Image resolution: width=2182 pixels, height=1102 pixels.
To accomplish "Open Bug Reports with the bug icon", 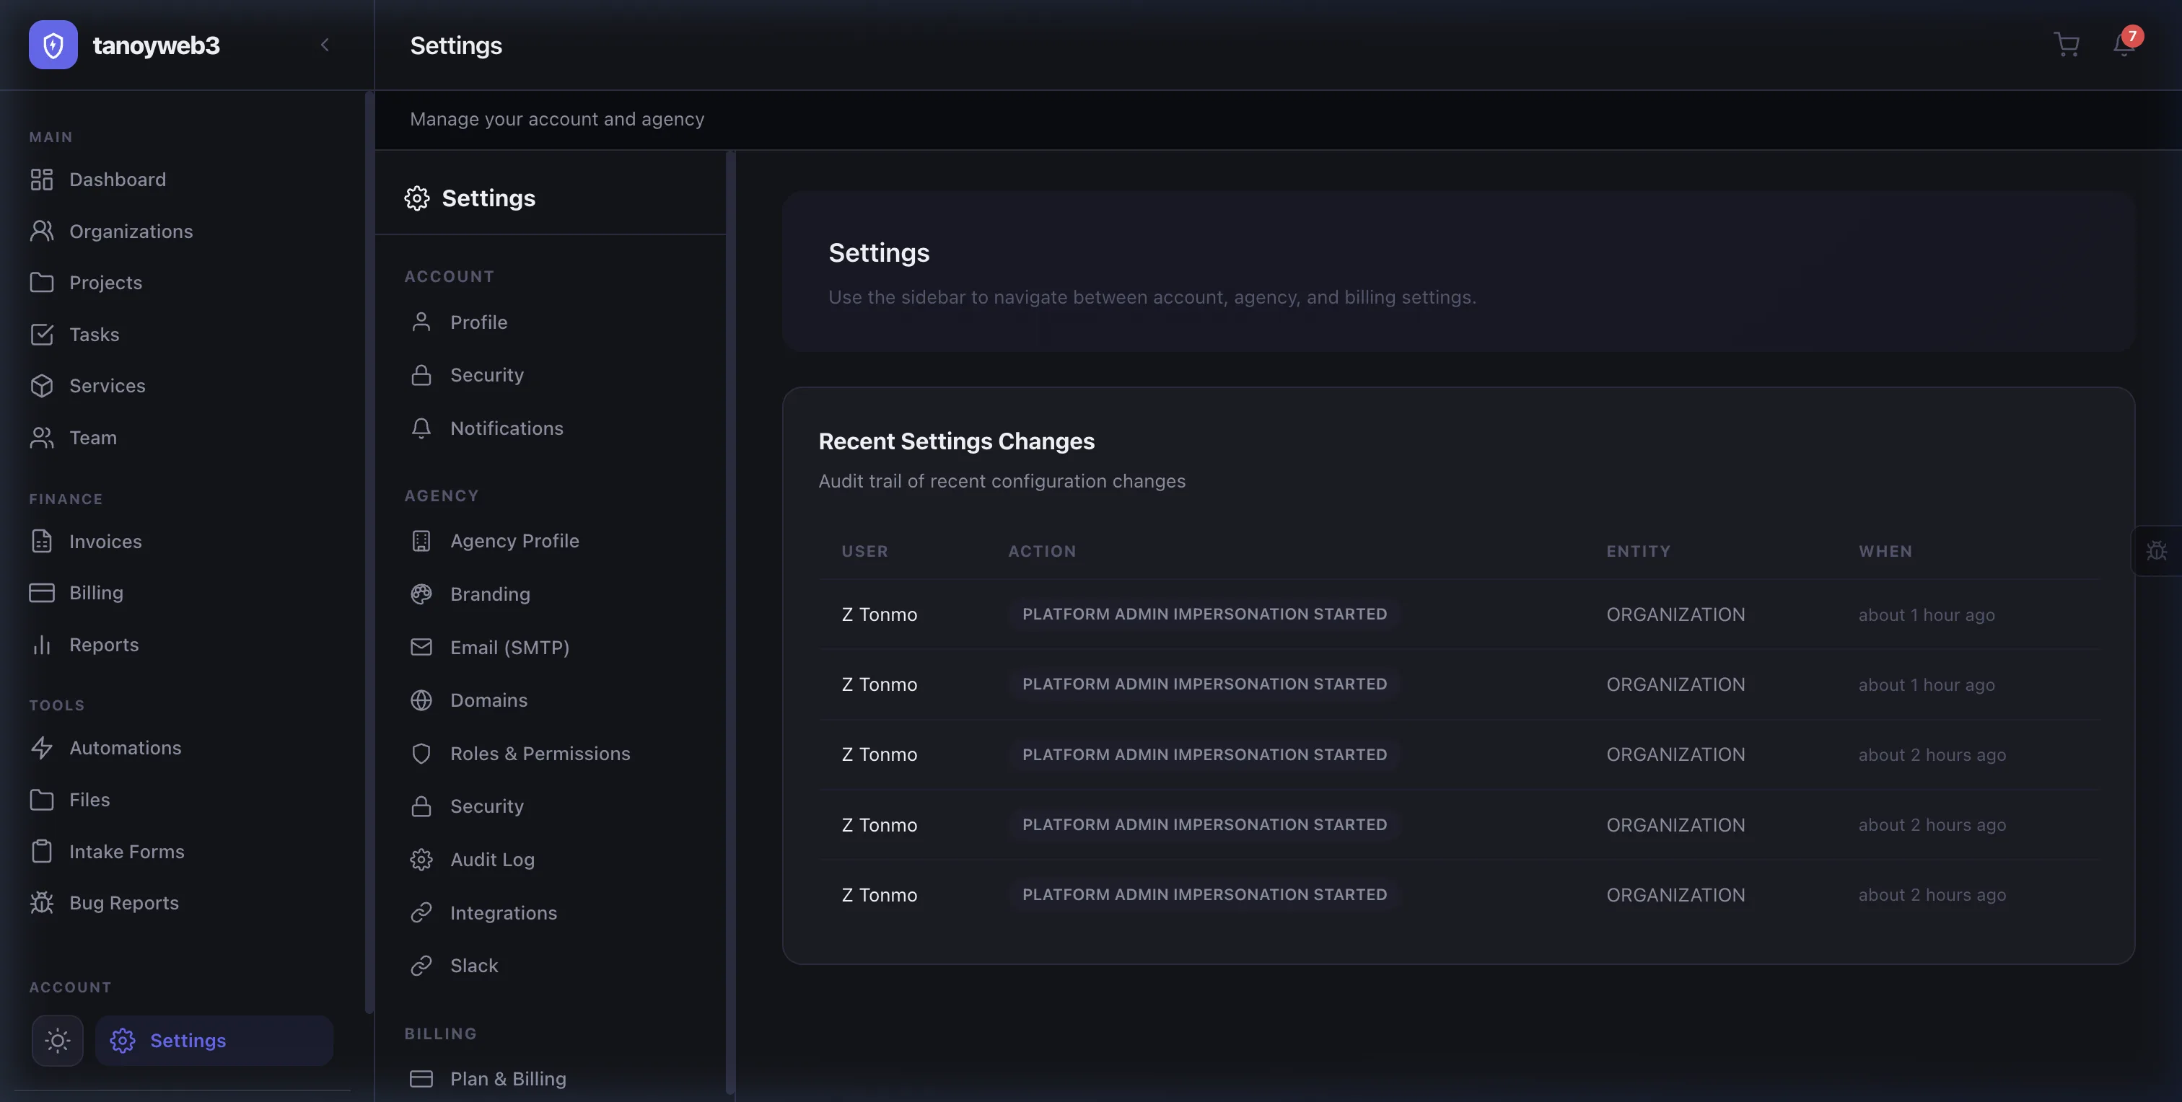I will (x=43, y=902).
